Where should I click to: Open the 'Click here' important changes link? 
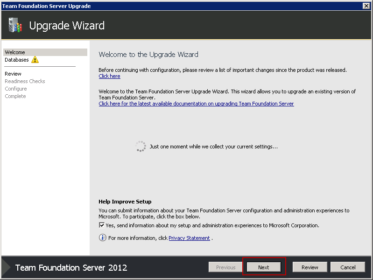109,76
